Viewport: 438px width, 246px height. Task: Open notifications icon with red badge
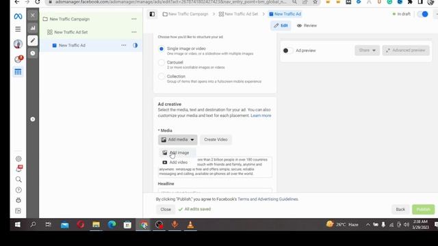tap(18, 59)
